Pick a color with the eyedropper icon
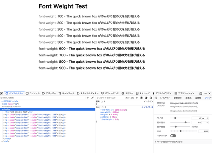This screenshot has height=153, width=212. 92,98
